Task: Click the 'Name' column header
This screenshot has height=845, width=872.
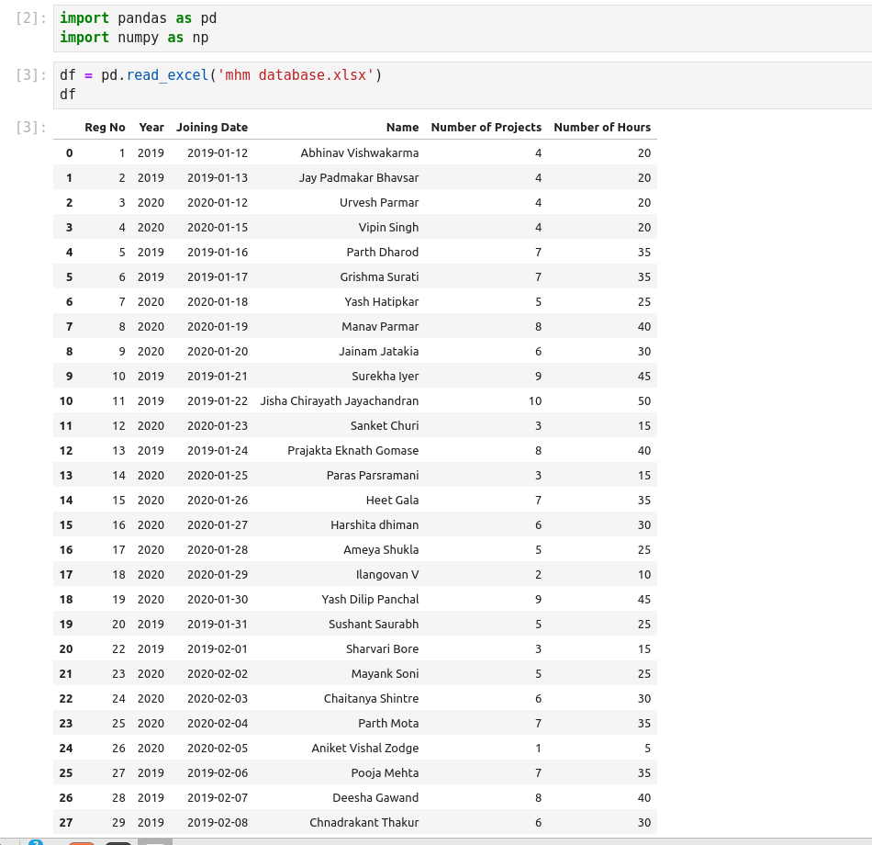Action: point(402,128)
